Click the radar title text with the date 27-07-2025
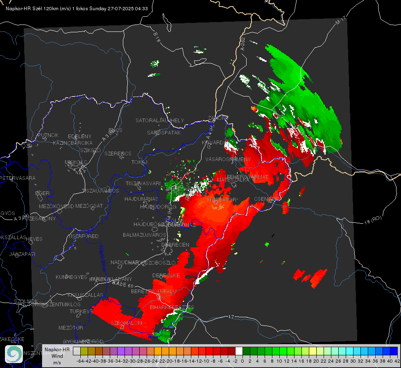 tap(77, 9)
